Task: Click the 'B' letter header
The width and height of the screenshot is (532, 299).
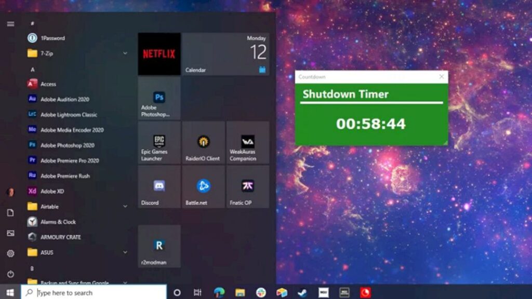Action: 32,268
